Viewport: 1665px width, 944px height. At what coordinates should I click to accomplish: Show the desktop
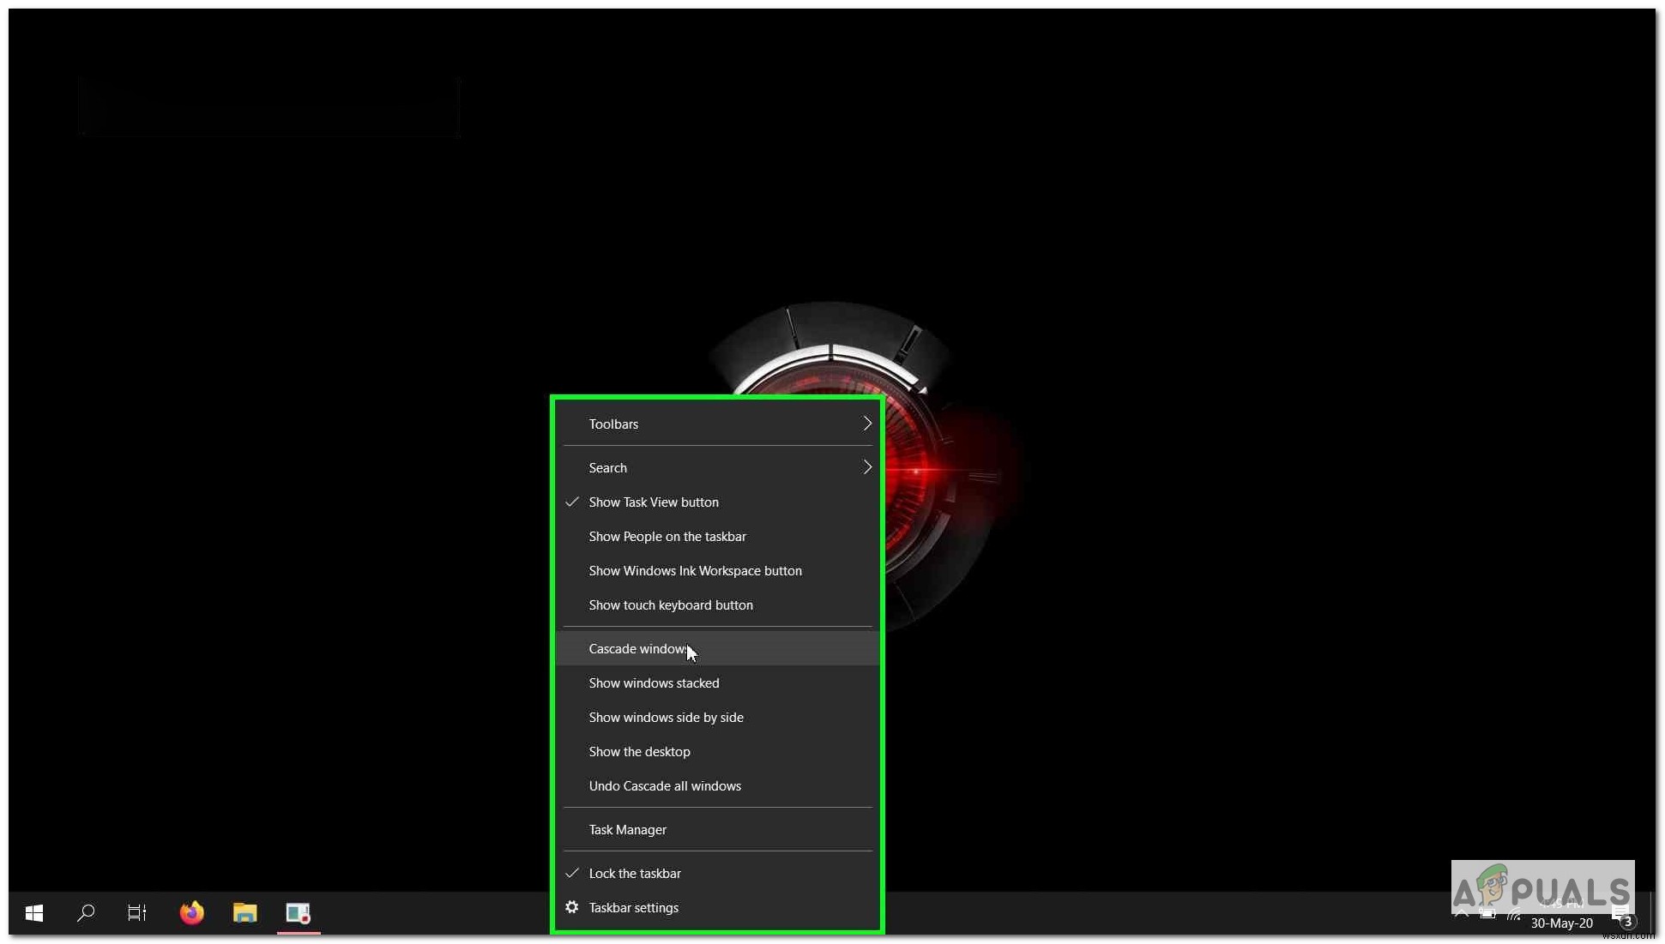(x=639, y=751)
